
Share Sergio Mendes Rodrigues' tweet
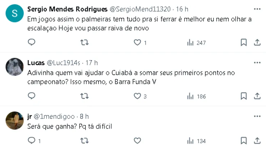tap(257, 43)
